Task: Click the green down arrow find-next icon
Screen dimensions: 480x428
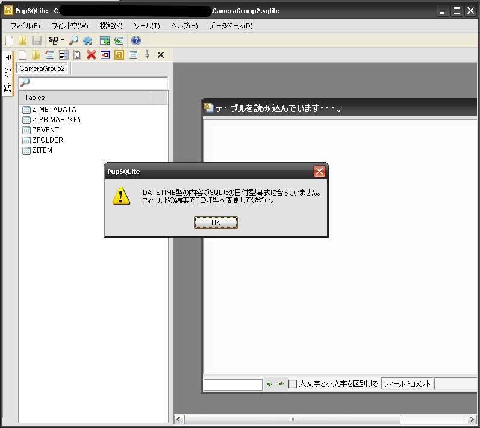Action: [269, 384]
